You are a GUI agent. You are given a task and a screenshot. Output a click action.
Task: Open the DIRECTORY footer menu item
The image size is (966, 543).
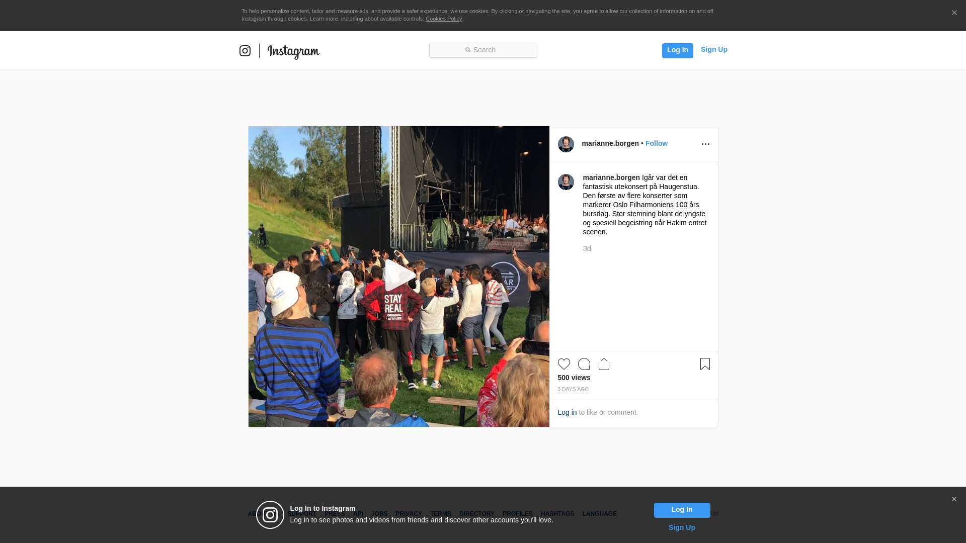[477, 514]
